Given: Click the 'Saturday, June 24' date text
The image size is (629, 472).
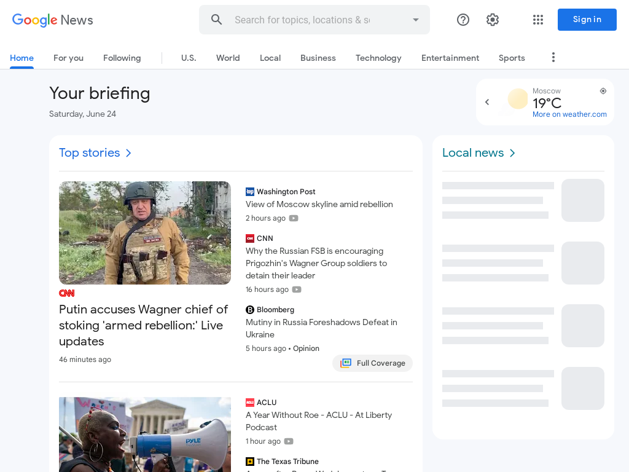Looking at the screenshot, I should pos(83,114).
